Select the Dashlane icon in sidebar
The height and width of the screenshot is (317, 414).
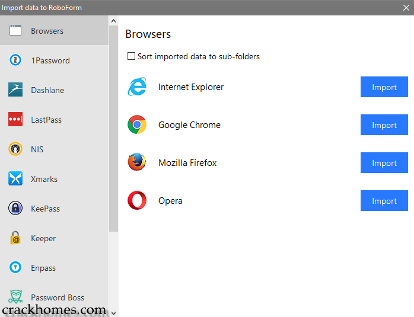click(15, 89)
